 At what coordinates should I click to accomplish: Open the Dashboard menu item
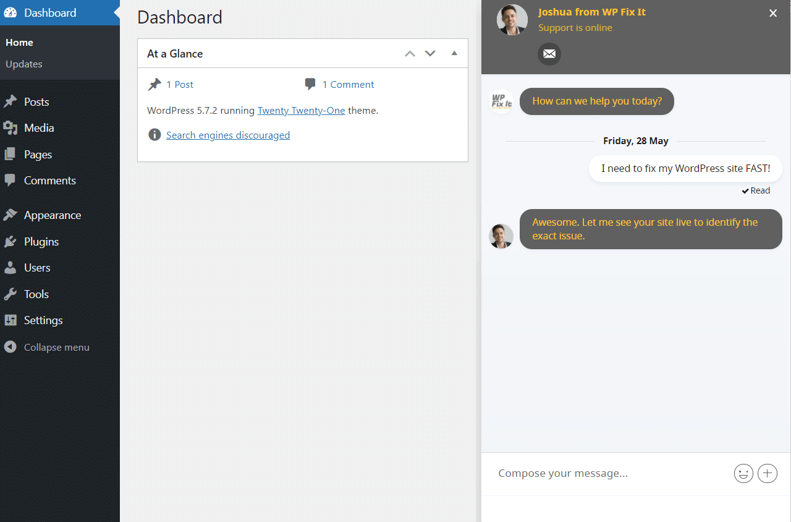(60, 12)
